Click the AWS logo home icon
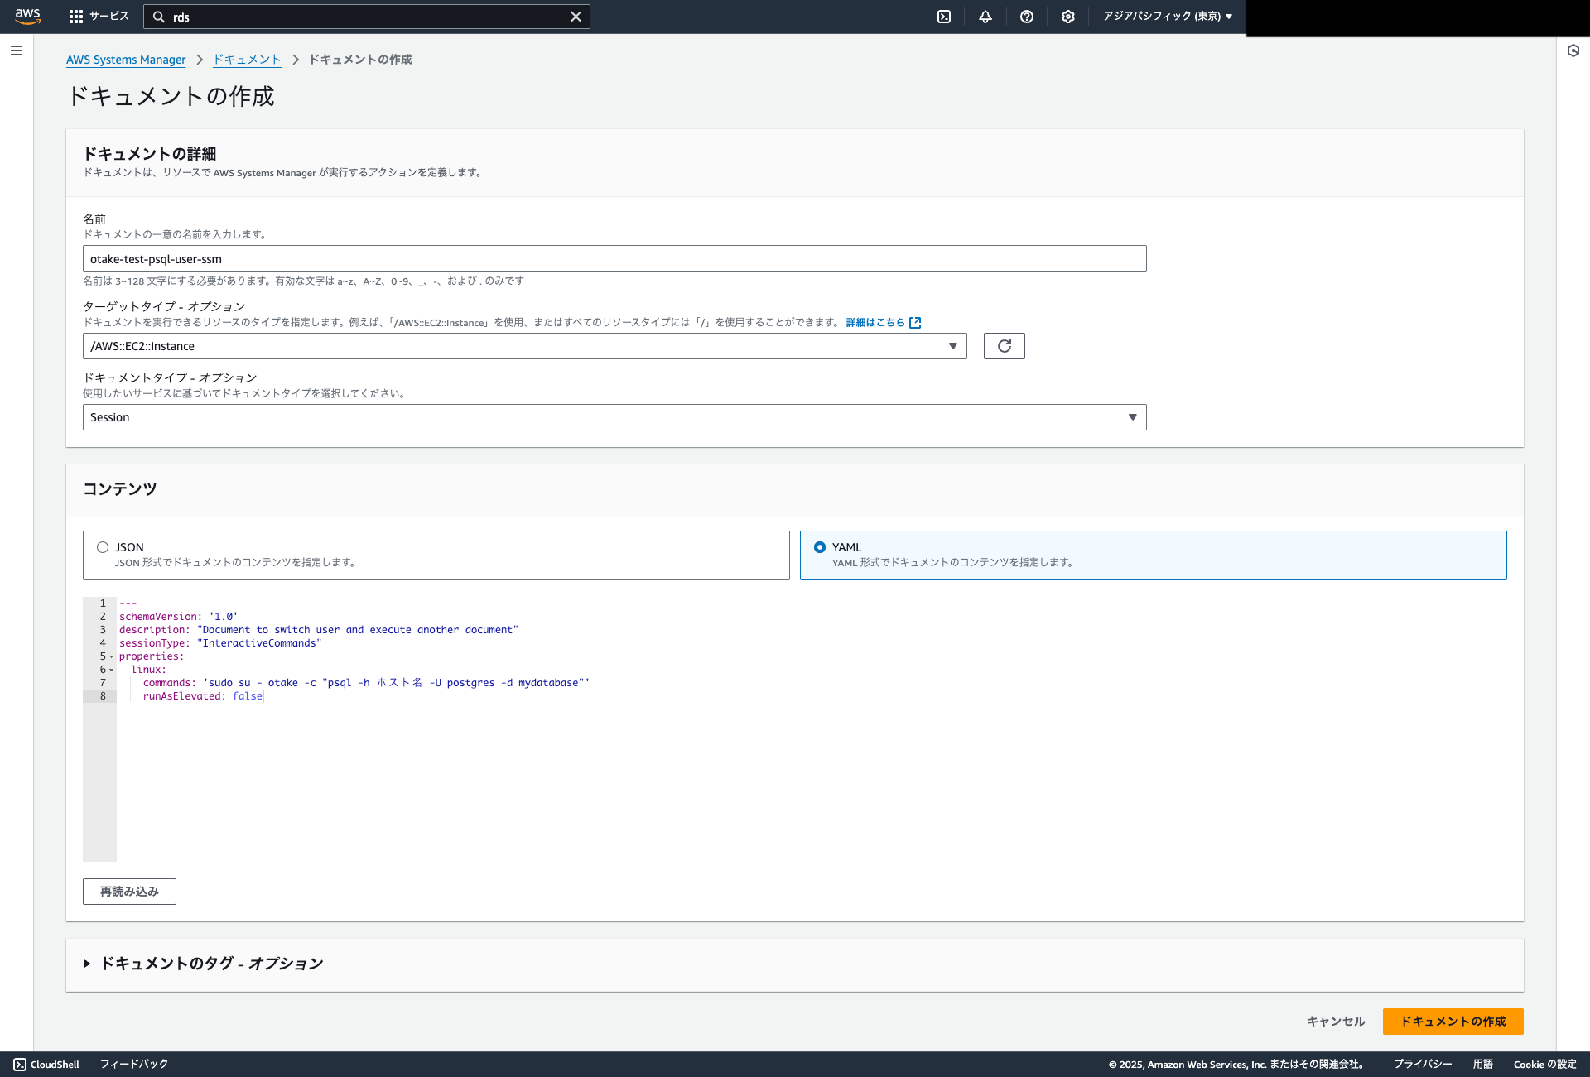 [x=27, y=17]
